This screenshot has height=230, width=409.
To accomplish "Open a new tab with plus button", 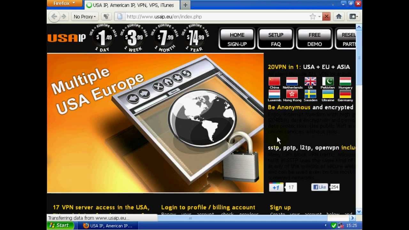I will click(x=185, y=5).
